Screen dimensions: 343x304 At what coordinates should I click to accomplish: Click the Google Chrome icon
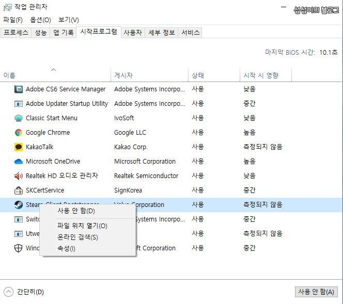point(19,133)
